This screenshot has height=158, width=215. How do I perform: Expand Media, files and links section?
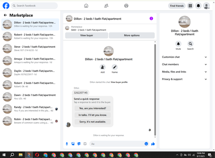[x=184, y=72]
